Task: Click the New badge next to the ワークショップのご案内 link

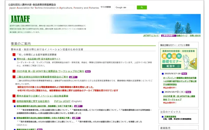Action: (x=88, y=71)
